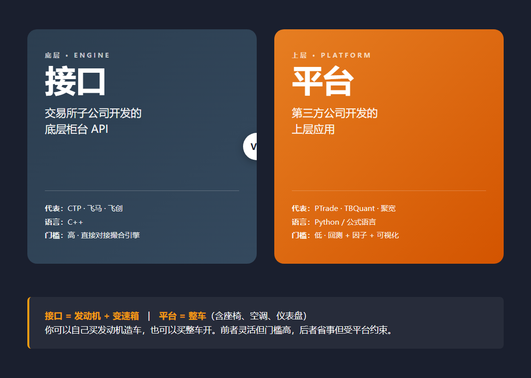Click text (含座椅、空调、仪表盘)
The image size is (531, 378).
pyautogui.click(x=259, y=316)
